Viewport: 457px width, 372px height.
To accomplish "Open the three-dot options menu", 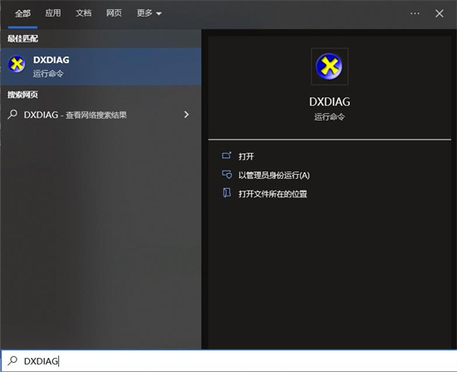I will pyautogui.click(x=415, y=13).
